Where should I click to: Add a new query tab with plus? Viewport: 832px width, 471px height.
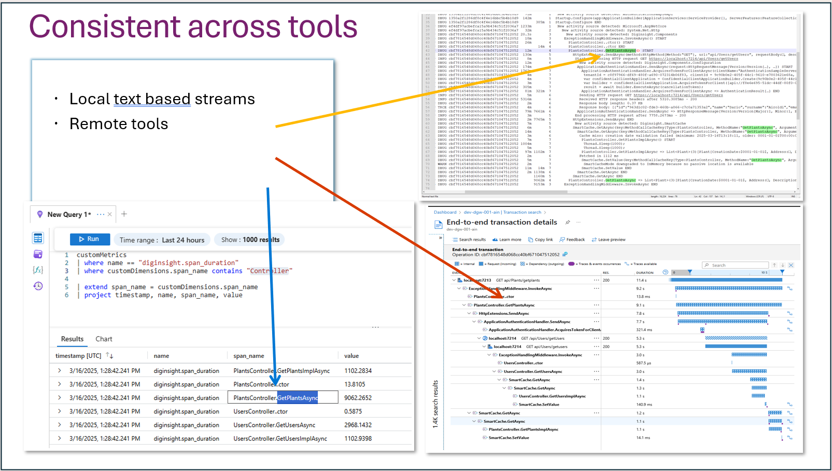tap(124, 214)
